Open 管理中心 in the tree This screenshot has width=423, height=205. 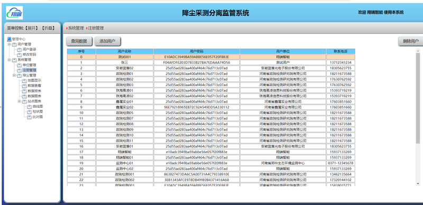coord(19,39)
